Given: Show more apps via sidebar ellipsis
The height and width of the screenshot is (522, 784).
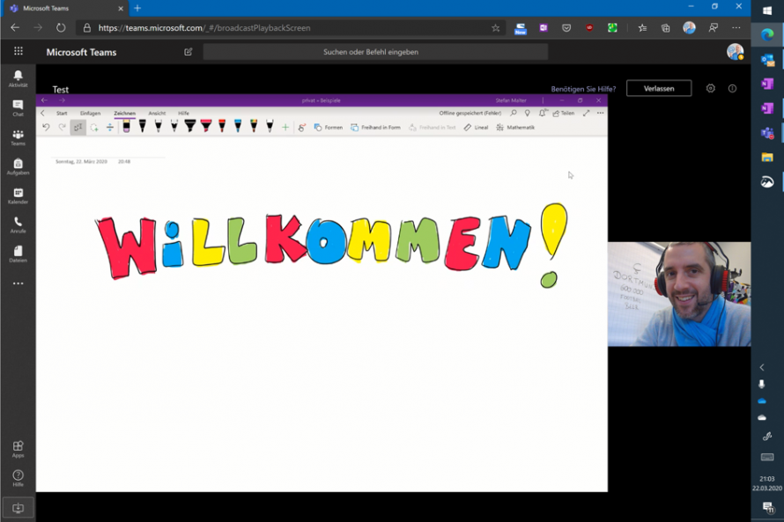Looking at the screenshot, I should click(18, 283).
